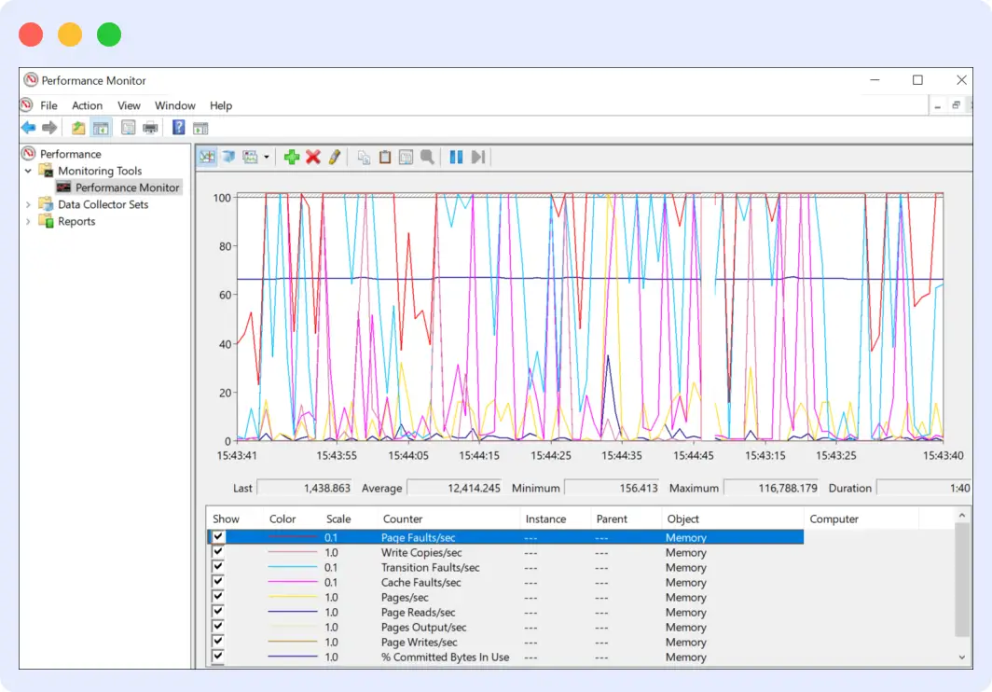
Task: Highlight the selected counter
Action: pyautogui.click(x=334, y=157)
